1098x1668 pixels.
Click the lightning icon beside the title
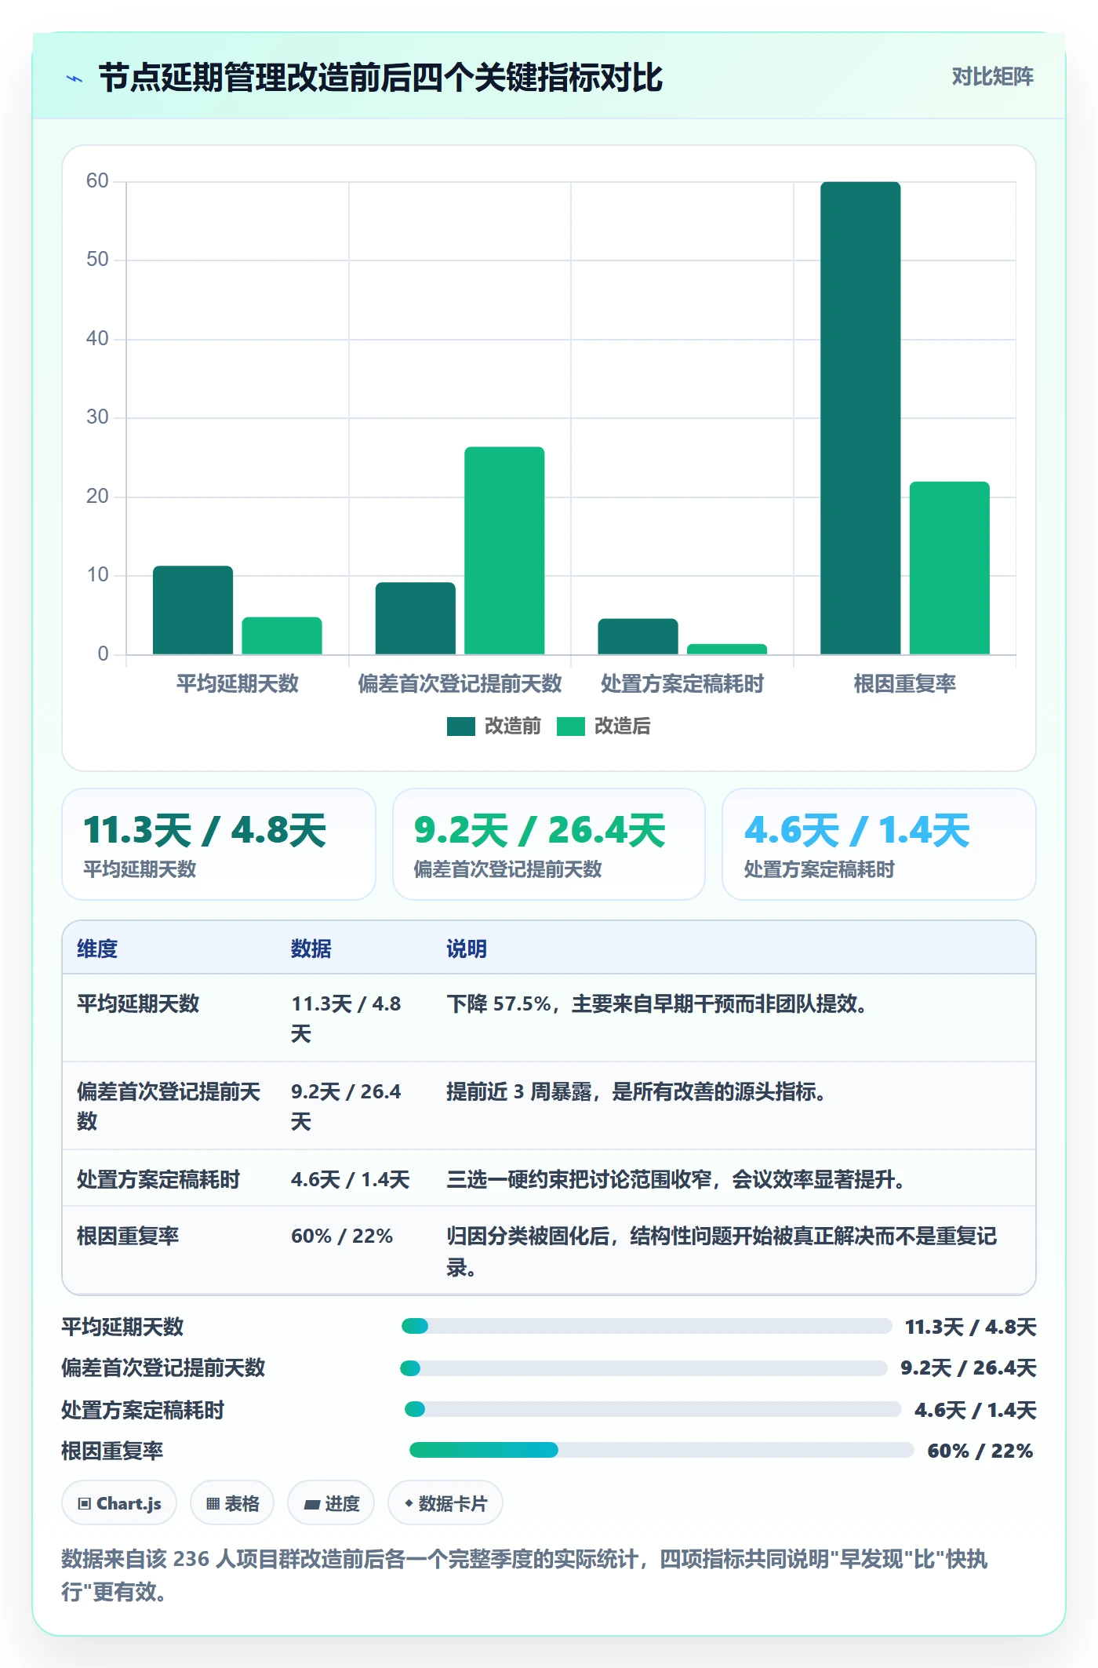[x=75, y=78]
